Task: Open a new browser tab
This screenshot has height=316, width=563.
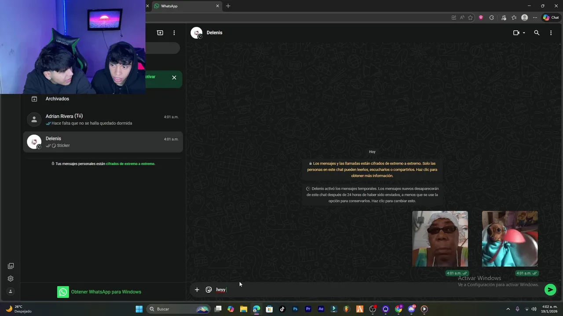Action: (228, 6)
